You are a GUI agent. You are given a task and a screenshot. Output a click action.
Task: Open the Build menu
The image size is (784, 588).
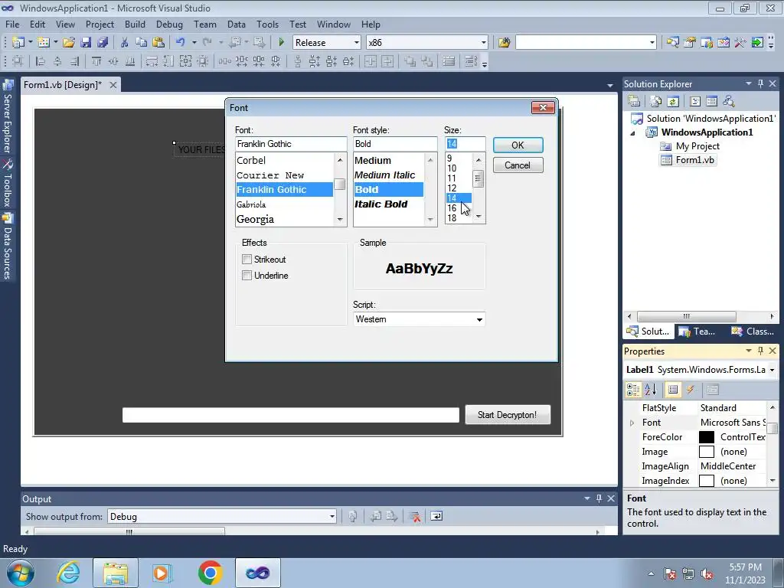coord(135,24)
